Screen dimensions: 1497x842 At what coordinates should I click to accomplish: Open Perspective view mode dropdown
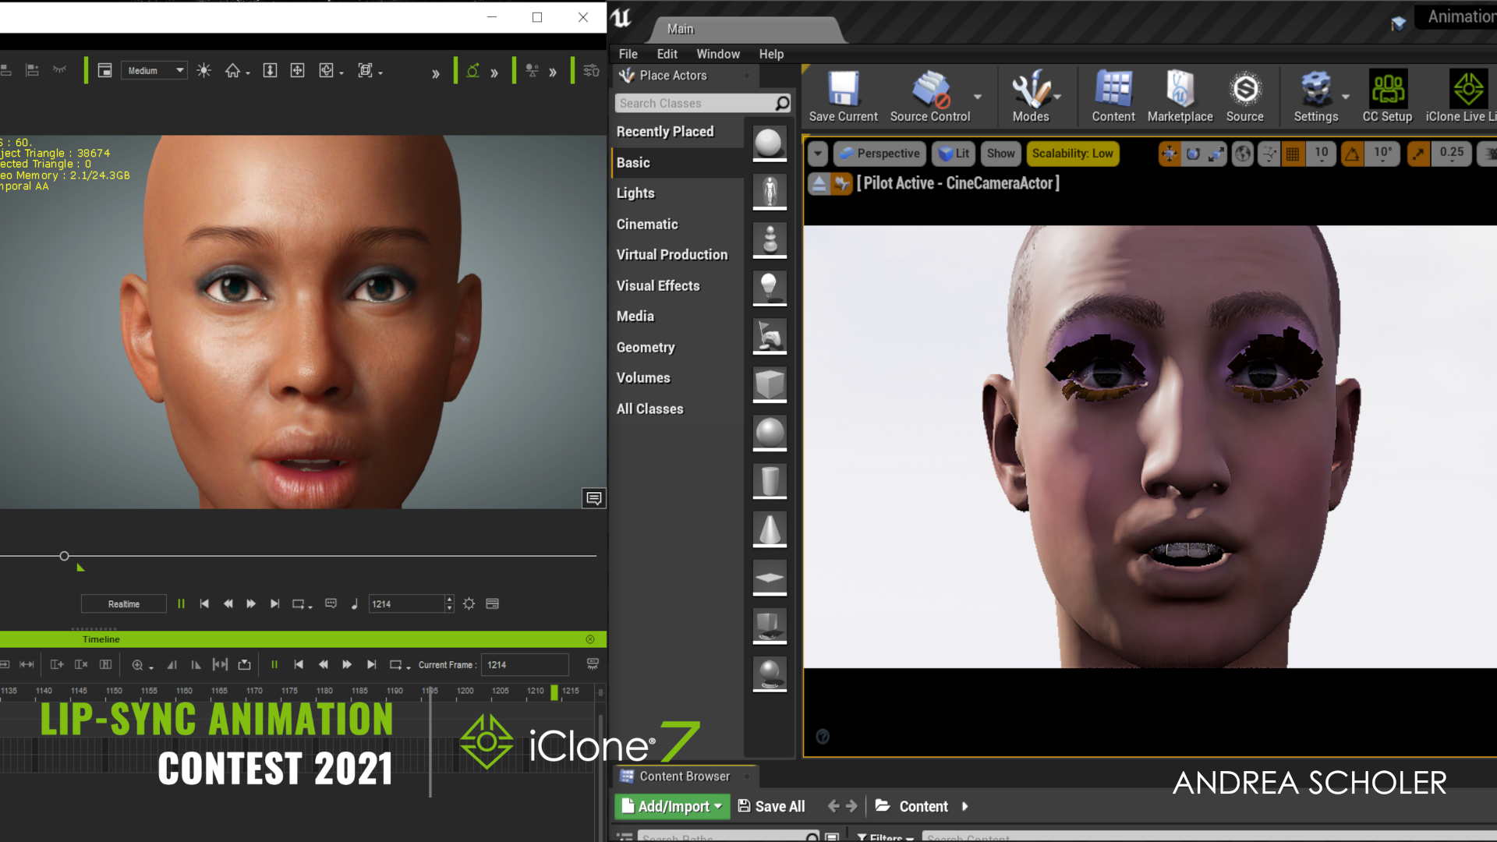pyautogui.click(x=879, y=154)
